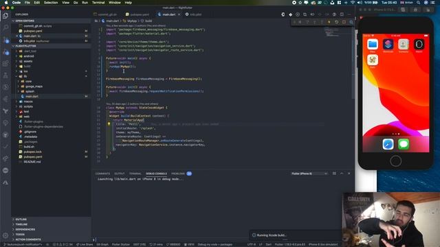This screenshot has width=440, height=247.
Task: Click the Live Share status bar item
Action: pyautogui.click(x=85, y=244)
